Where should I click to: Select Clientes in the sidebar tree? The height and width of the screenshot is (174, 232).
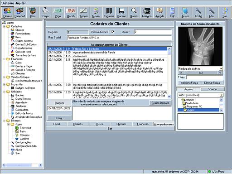click(19, 30)
